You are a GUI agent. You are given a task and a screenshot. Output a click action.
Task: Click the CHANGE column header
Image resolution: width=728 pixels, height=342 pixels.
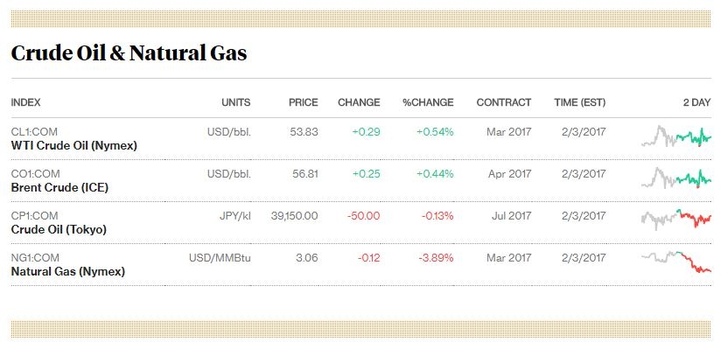359,102
